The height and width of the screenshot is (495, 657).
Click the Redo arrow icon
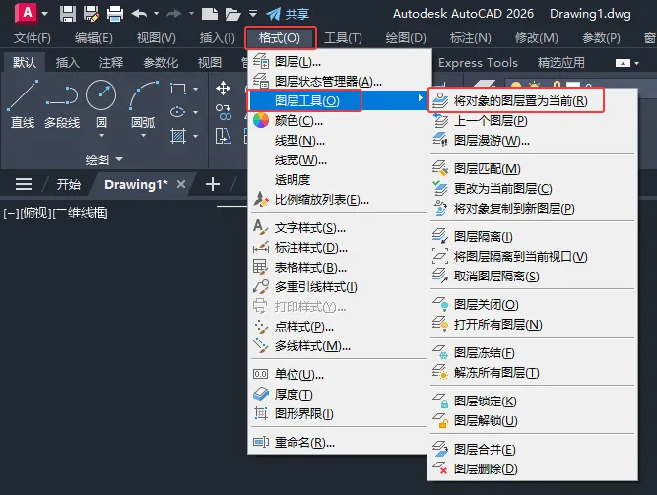tap(174, 14)
